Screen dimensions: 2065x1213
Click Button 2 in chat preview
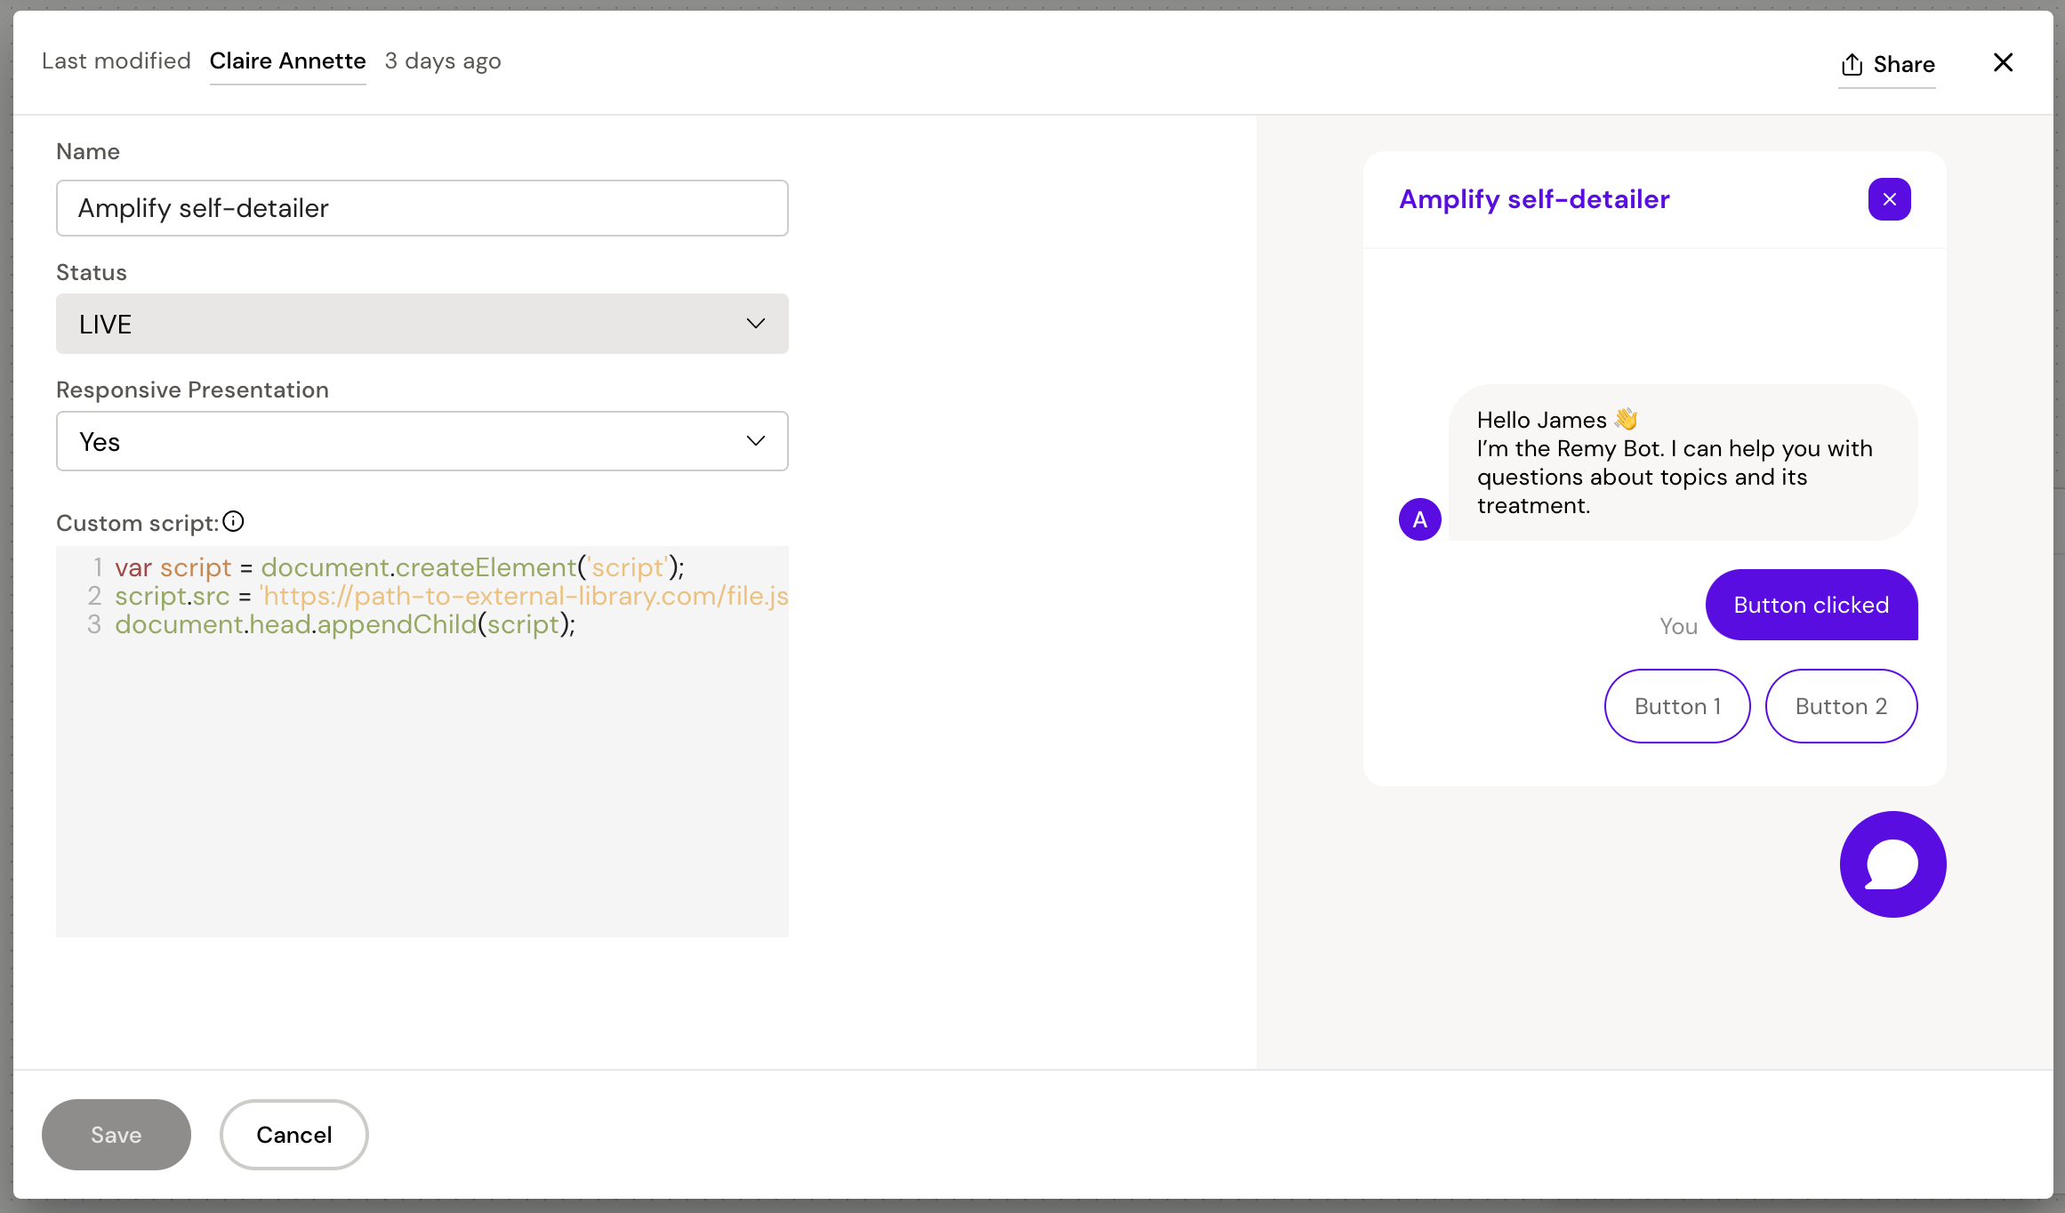1841,706
